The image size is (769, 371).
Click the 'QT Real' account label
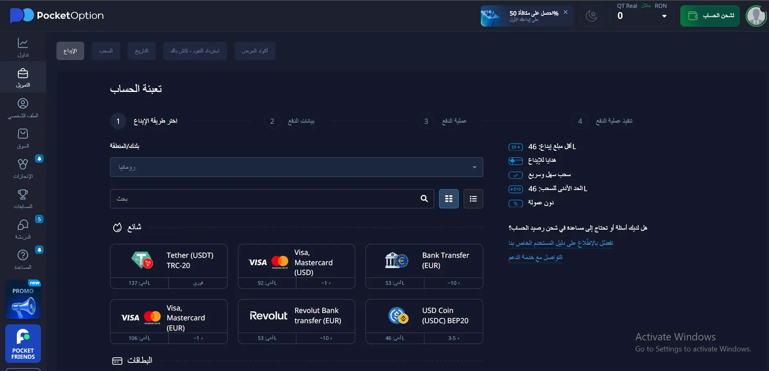click(x=627, y=6)
